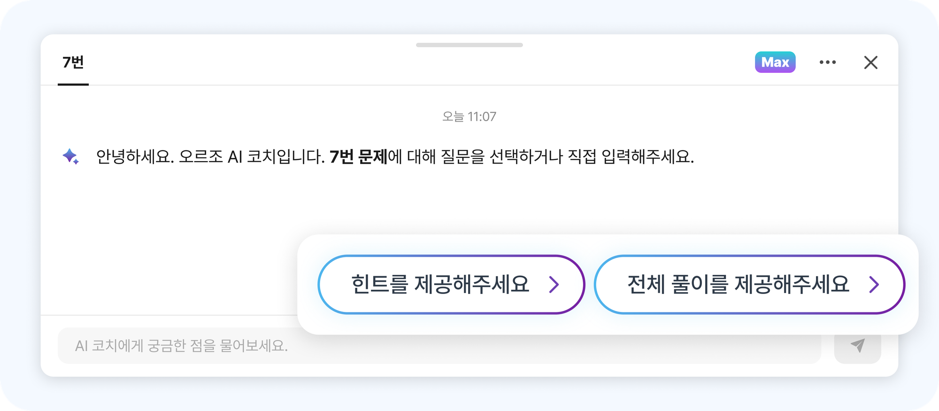The width and height of the screenshot is (939, 411).
Task: Request a hint via 힌트를 제공해주세요
Action: point(451,285)
